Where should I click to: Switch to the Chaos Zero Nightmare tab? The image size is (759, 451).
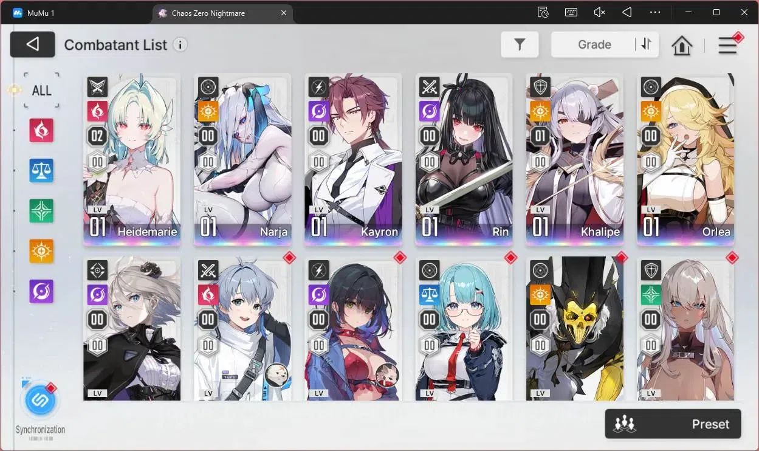coord(222,13)
